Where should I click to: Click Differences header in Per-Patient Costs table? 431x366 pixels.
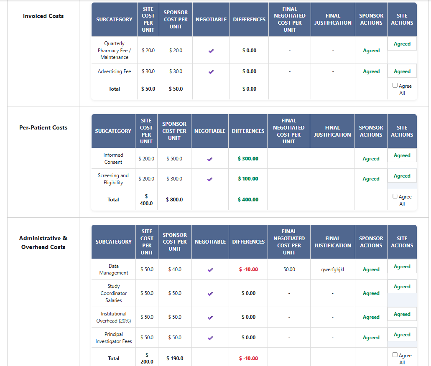click(x=248, y=131)
